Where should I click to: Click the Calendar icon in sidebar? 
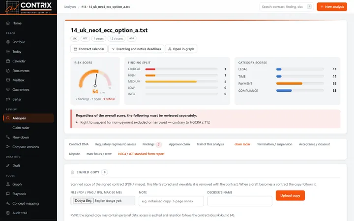[x=8, y=61]
